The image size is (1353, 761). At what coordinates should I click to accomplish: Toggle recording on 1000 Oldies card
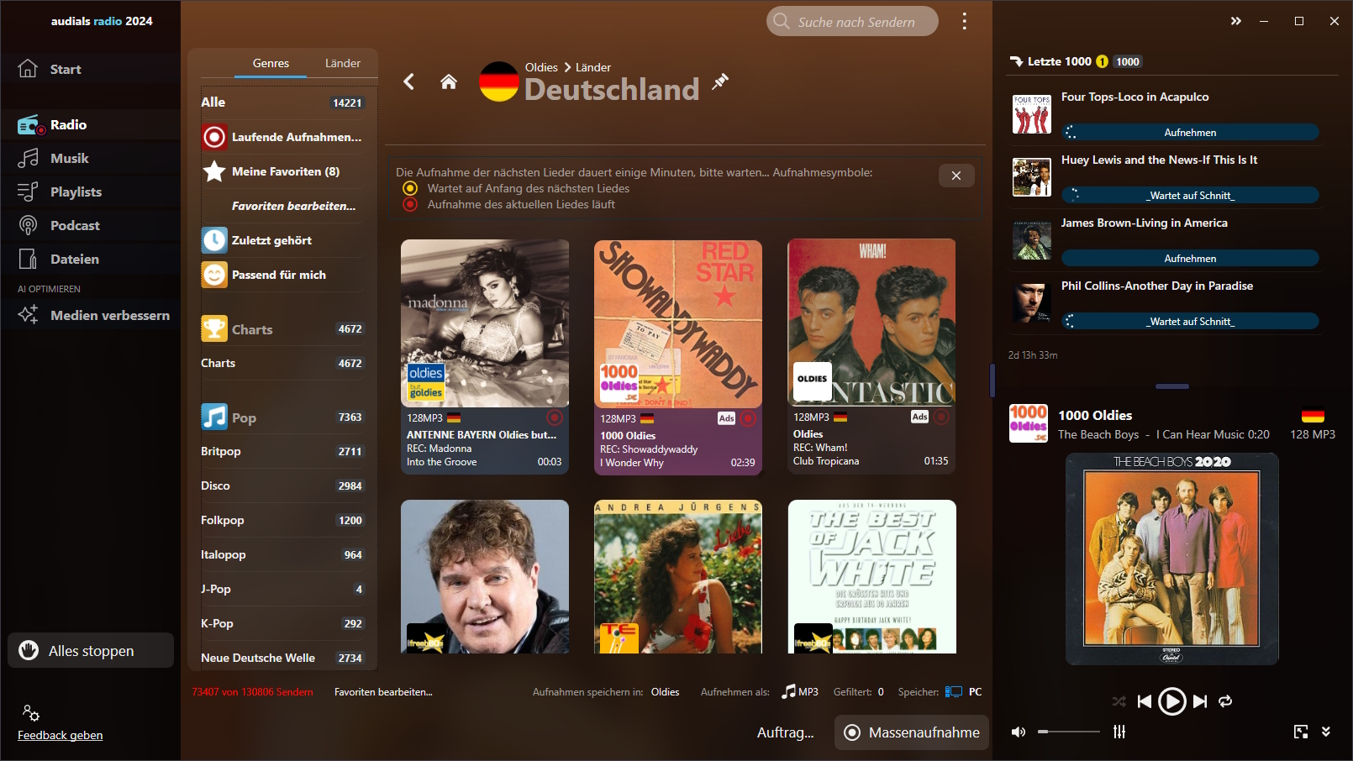748,418
